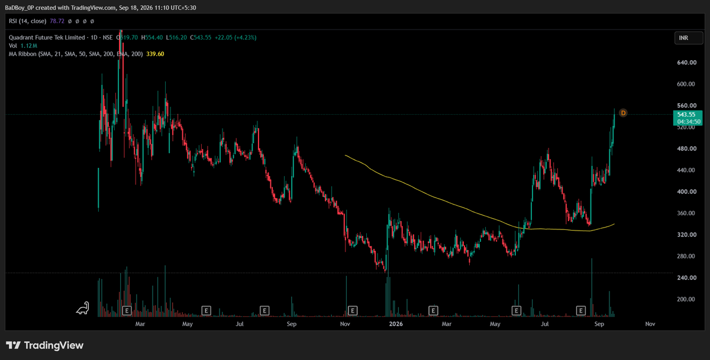Viewport: 710px width, 360px height.
Task: Open the E earnings marker nearest the dinosaur icon
Action: point(126,310)
